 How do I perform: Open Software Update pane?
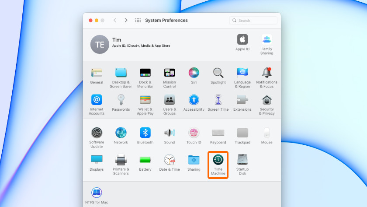[x=97, y=137]
